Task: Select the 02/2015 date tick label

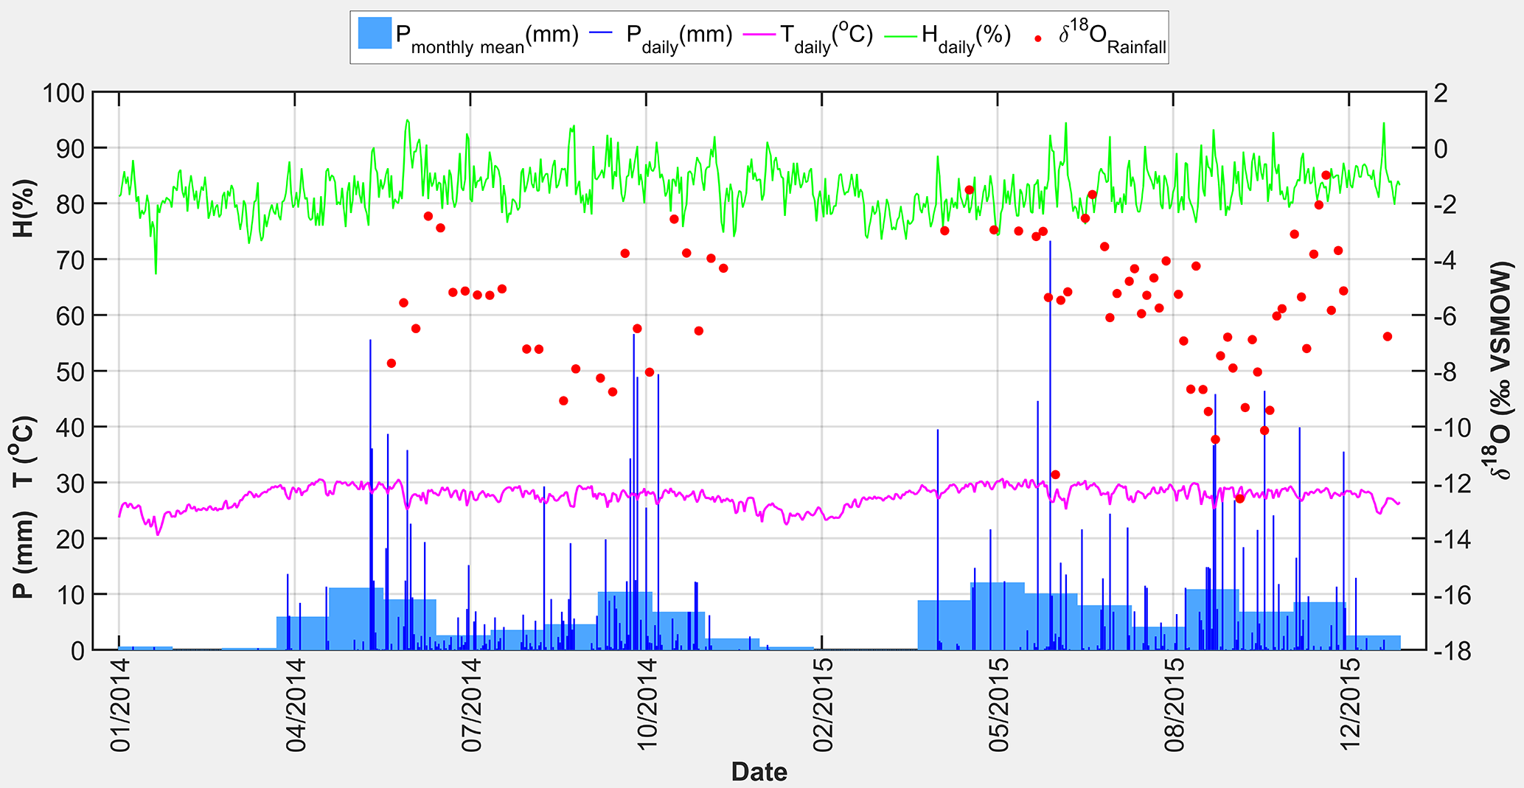Action: point(823,704)
